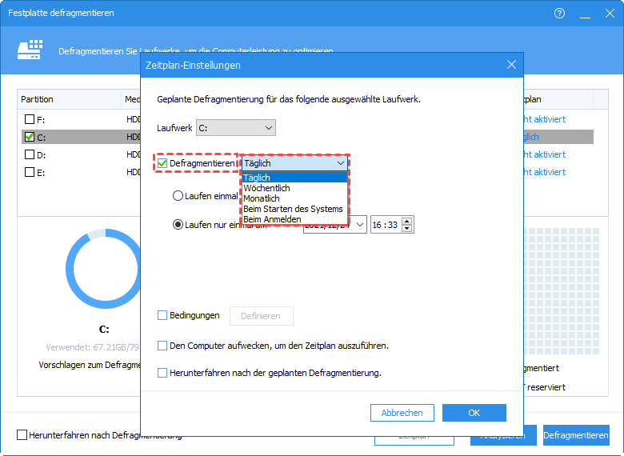Choose Wöchentlich from the list

267,188
